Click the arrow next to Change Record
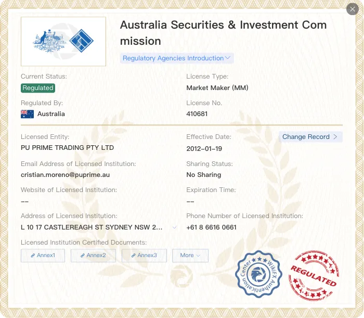 click(x=335, y=137)
